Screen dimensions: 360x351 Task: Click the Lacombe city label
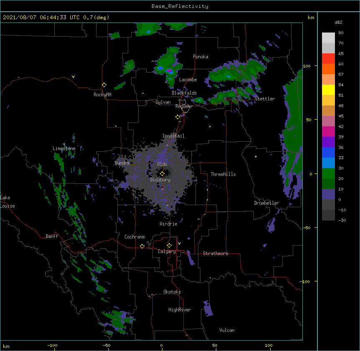click(188, 80)
